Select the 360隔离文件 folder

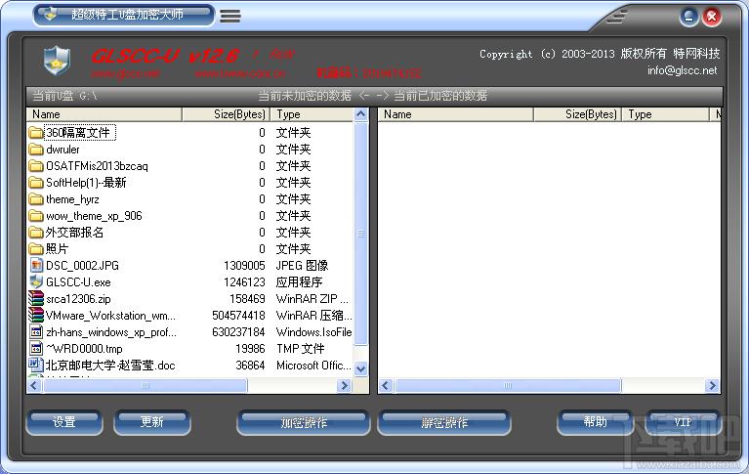click(x=71, y=133)
